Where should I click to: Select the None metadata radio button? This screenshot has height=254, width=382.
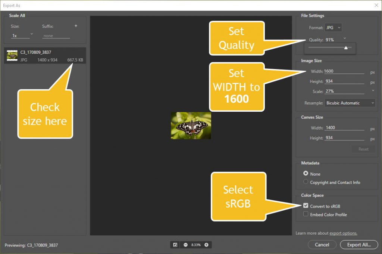click(306, 174)
